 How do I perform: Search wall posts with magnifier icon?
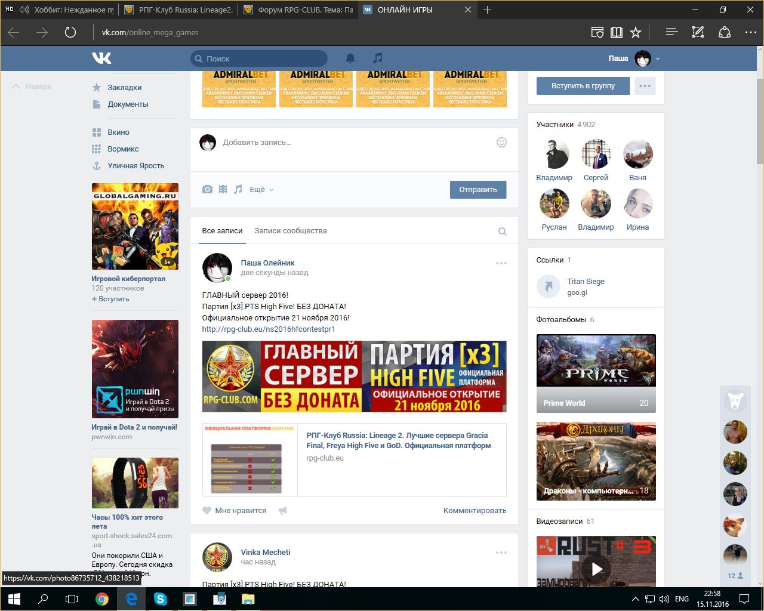click(502, 232)
